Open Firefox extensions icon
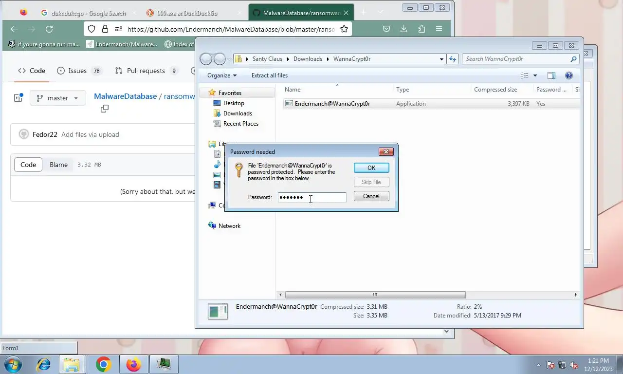 tap(421, 29)
